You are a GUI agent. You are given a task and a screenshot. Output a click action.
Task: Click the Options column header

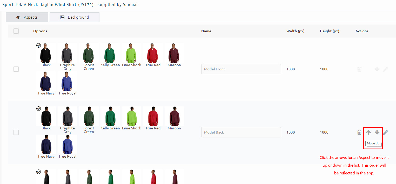tap(40, 31)
